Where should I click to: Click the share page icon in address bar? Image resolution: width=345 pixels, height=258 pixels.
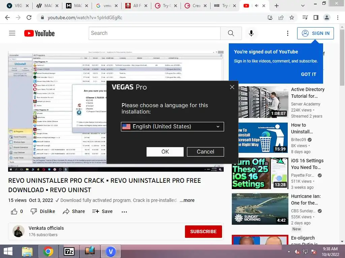[x=281, y=17]
